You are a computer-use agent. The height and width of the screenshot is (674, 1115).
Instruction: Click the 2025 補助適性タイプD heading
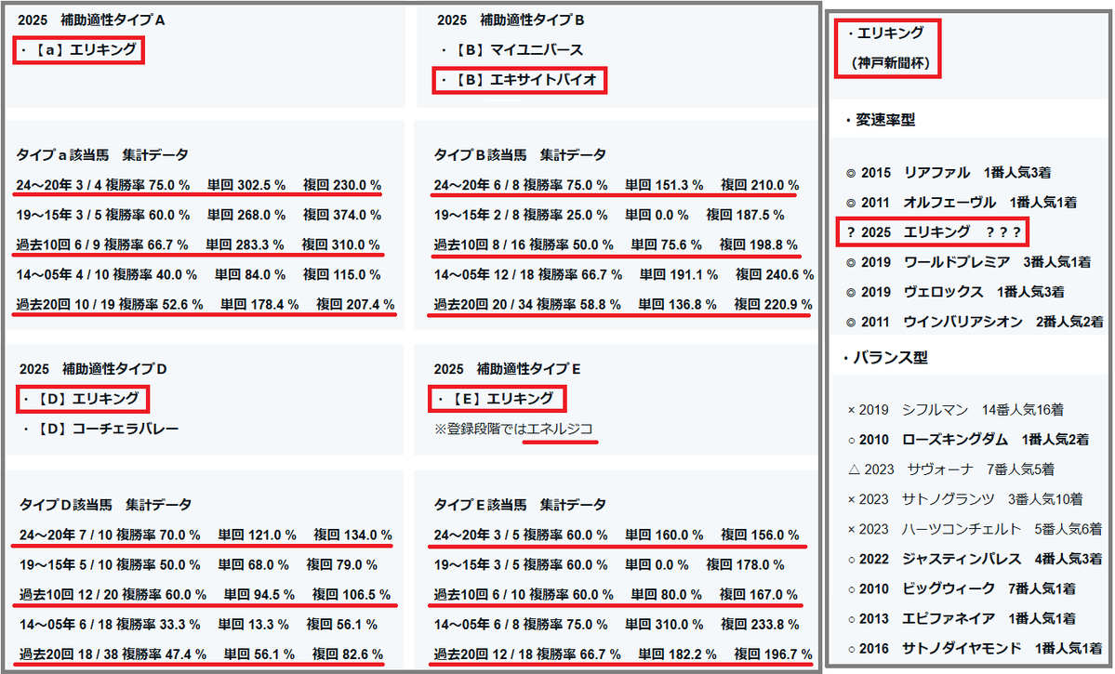pyautogui.click(x=93, y=369)
